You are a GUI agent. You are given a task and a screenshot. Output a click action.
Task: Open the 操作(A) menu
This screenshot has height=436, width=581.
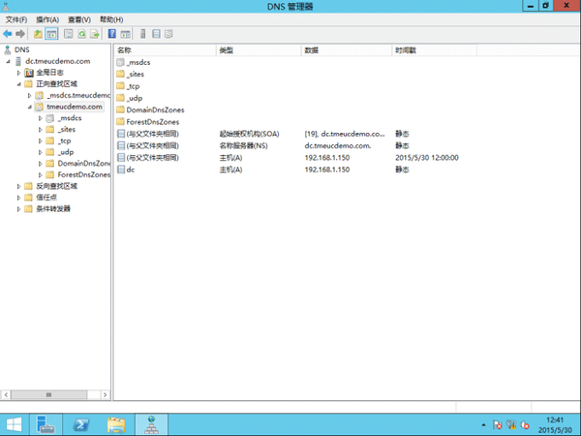(x=46, y=19)
